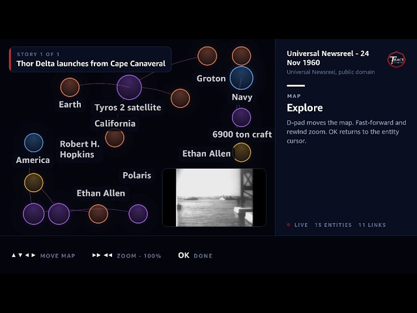Select the blue America node
The height and width of the screenshot is (313, 417).
click(x=34, y=143)
